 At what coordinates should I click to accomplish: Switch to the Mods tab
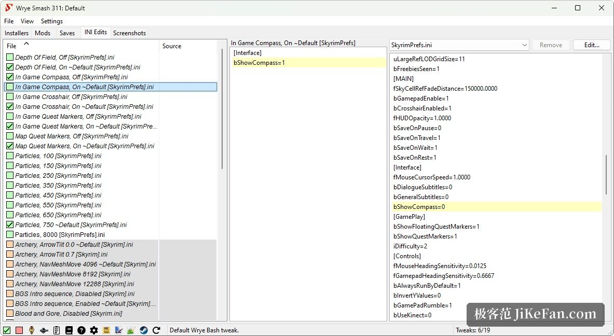(x=43, y=33)
